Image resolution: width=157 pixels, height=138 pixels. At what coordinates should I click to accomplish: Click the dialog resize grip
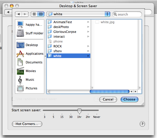(x=143, y=104)
